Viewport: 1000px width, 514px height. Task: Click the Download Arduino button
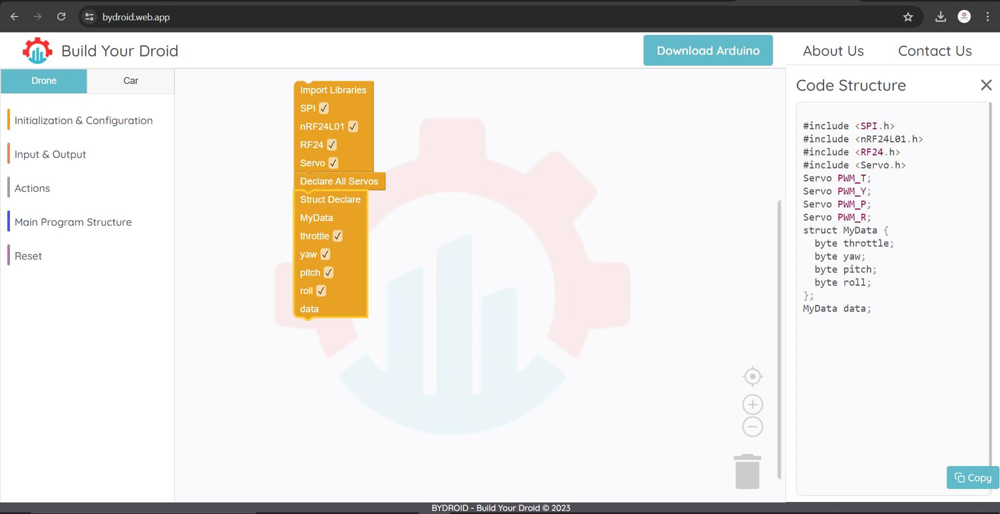coord(708,51)
